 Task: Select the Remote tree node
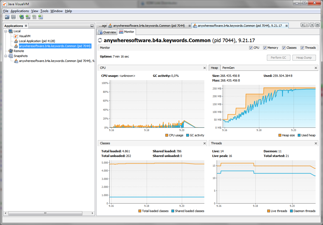point(19,51)
